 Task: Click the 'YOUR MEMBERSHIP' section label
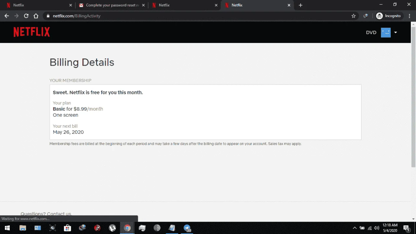pyautogui.click(x=70, y=80)
